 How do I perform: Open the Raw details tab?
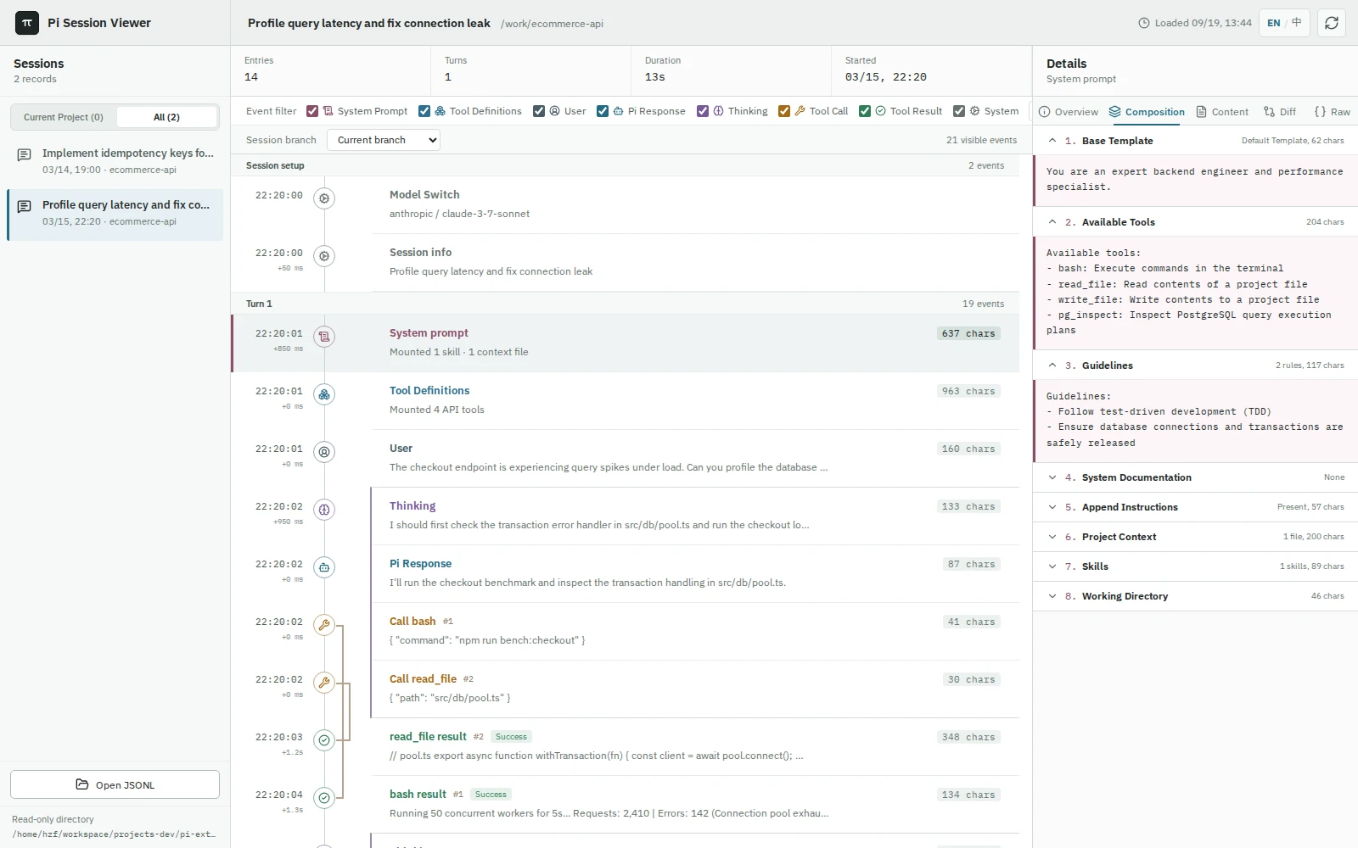1333,112
